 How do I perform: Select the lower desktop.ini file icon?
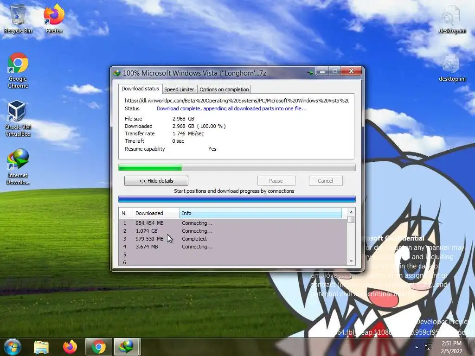pos(452,68)
